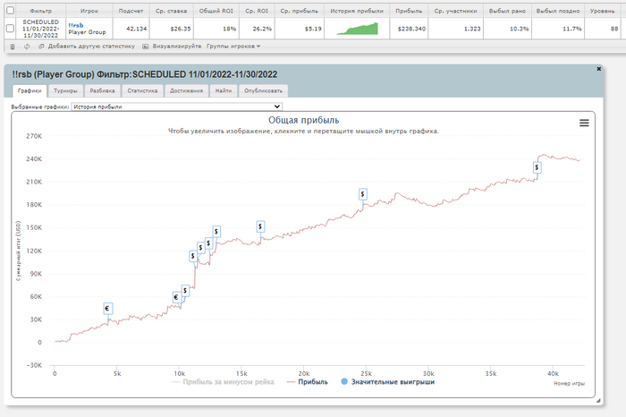This screenshot has height=417, width=626.
Task: Click the refresh statistics icon
Action: tap(27, 47)
